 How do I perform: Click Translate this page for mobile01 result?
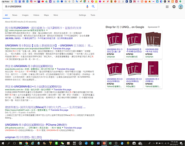[59, 110]
